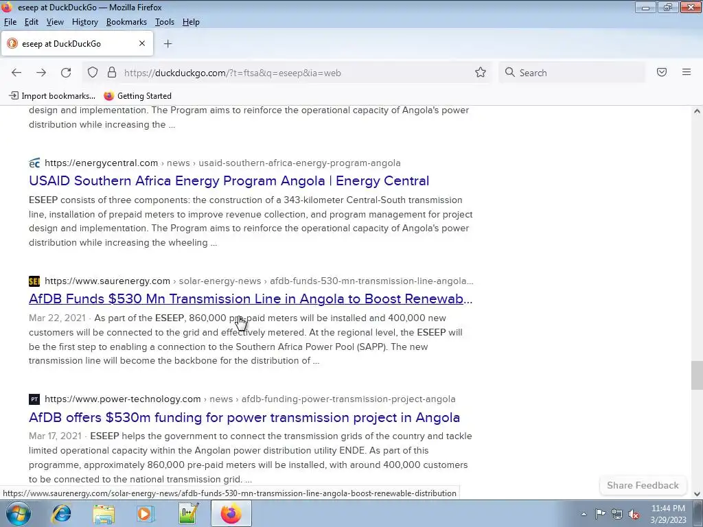
Task: Open the Firefox application menu
Action: pyautogui.click(x=687, y=72)
